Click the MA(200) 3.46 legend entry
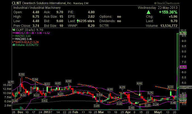The image size is (192, 114). tap(22, 39)
